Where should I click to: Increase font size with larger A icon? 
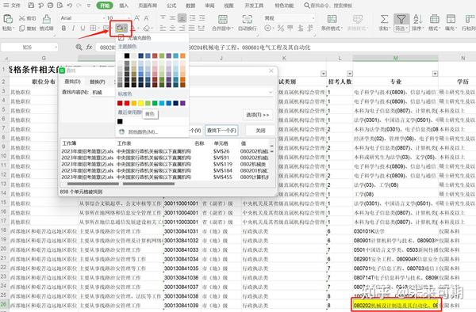tap(137, 18)
